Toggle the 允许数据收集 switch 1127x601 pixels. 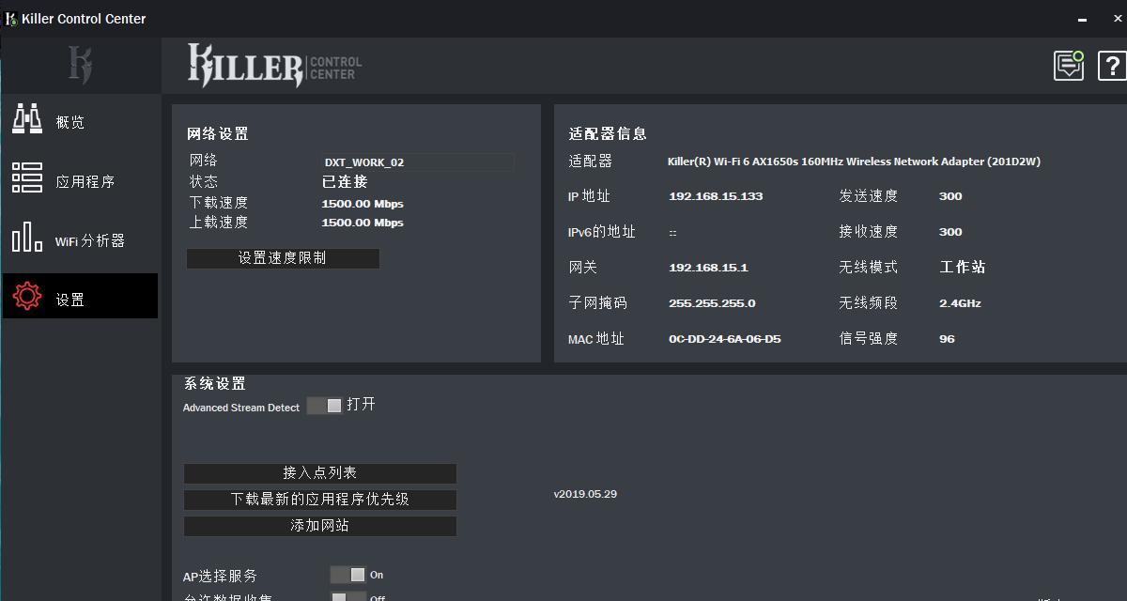347,595
